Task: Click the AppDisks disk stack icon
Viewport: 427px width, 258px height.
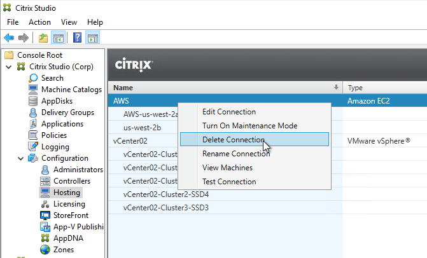Action: point(33,101)
